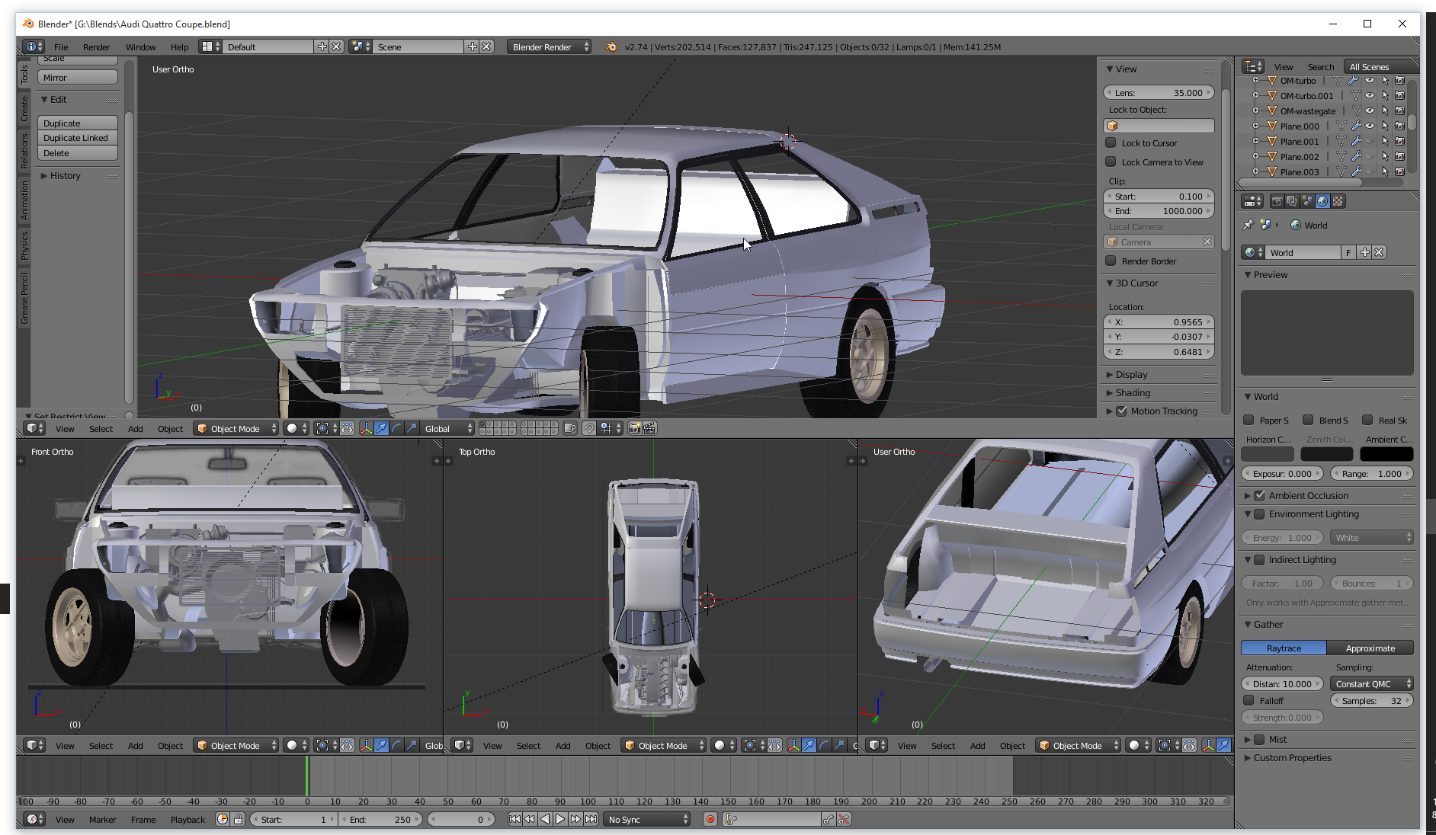Viewport: 1436px width, 835px height.
Task: Click OpenGL render animation clapper icon
Action: click(x=649, y=428)
